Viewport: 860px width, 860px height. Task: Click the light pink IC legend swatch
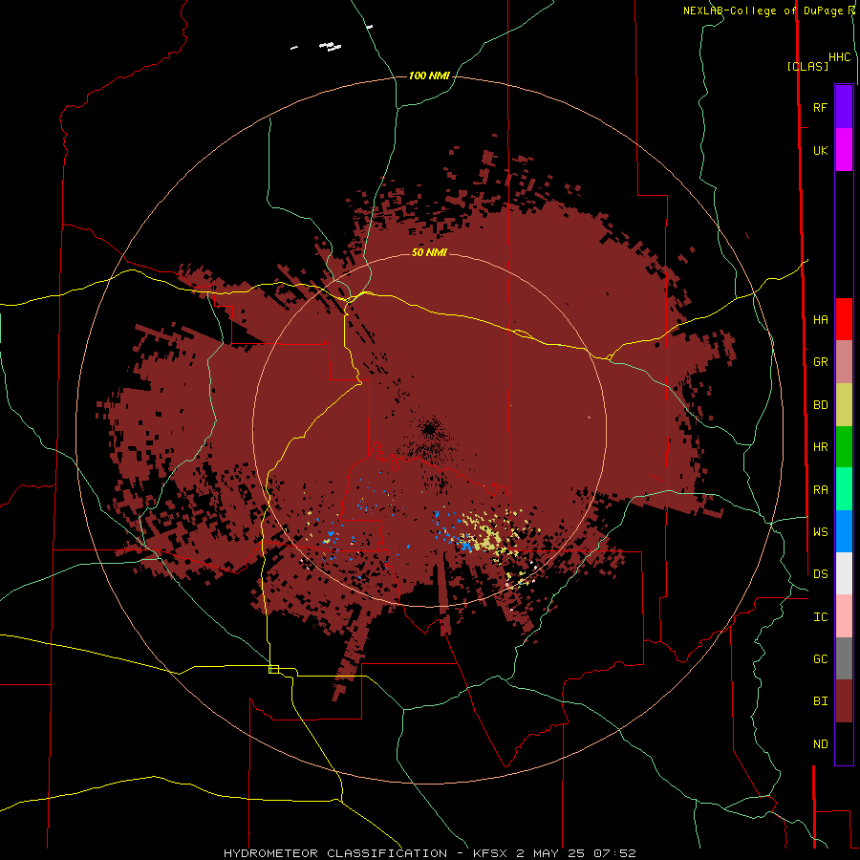click(844, 616)
